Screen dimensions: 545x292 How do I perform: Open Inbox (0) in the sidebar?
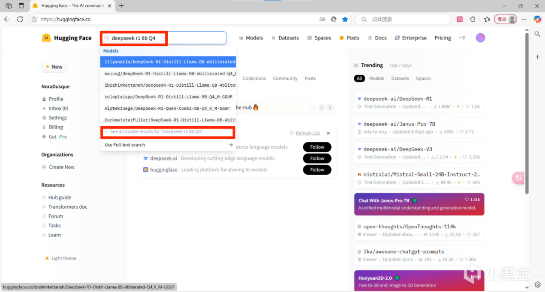[55, 108]
